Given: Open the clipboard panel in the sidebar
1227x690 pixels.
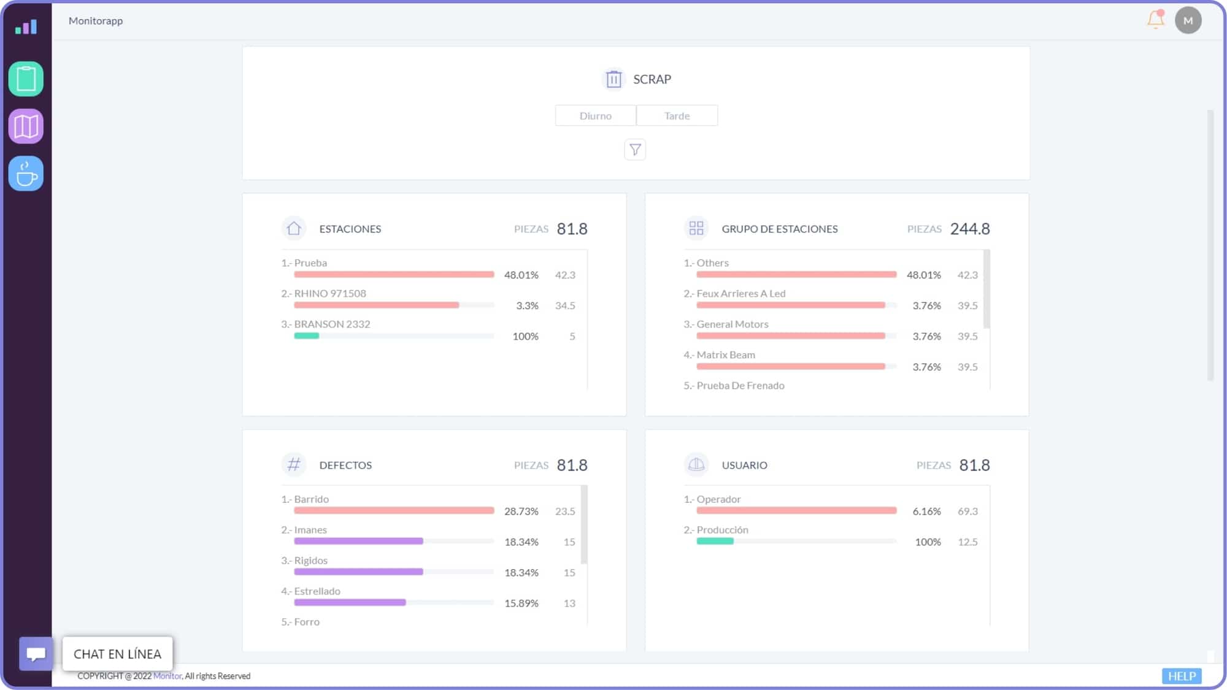Looking at the screenshot, I should coord(25,79).
